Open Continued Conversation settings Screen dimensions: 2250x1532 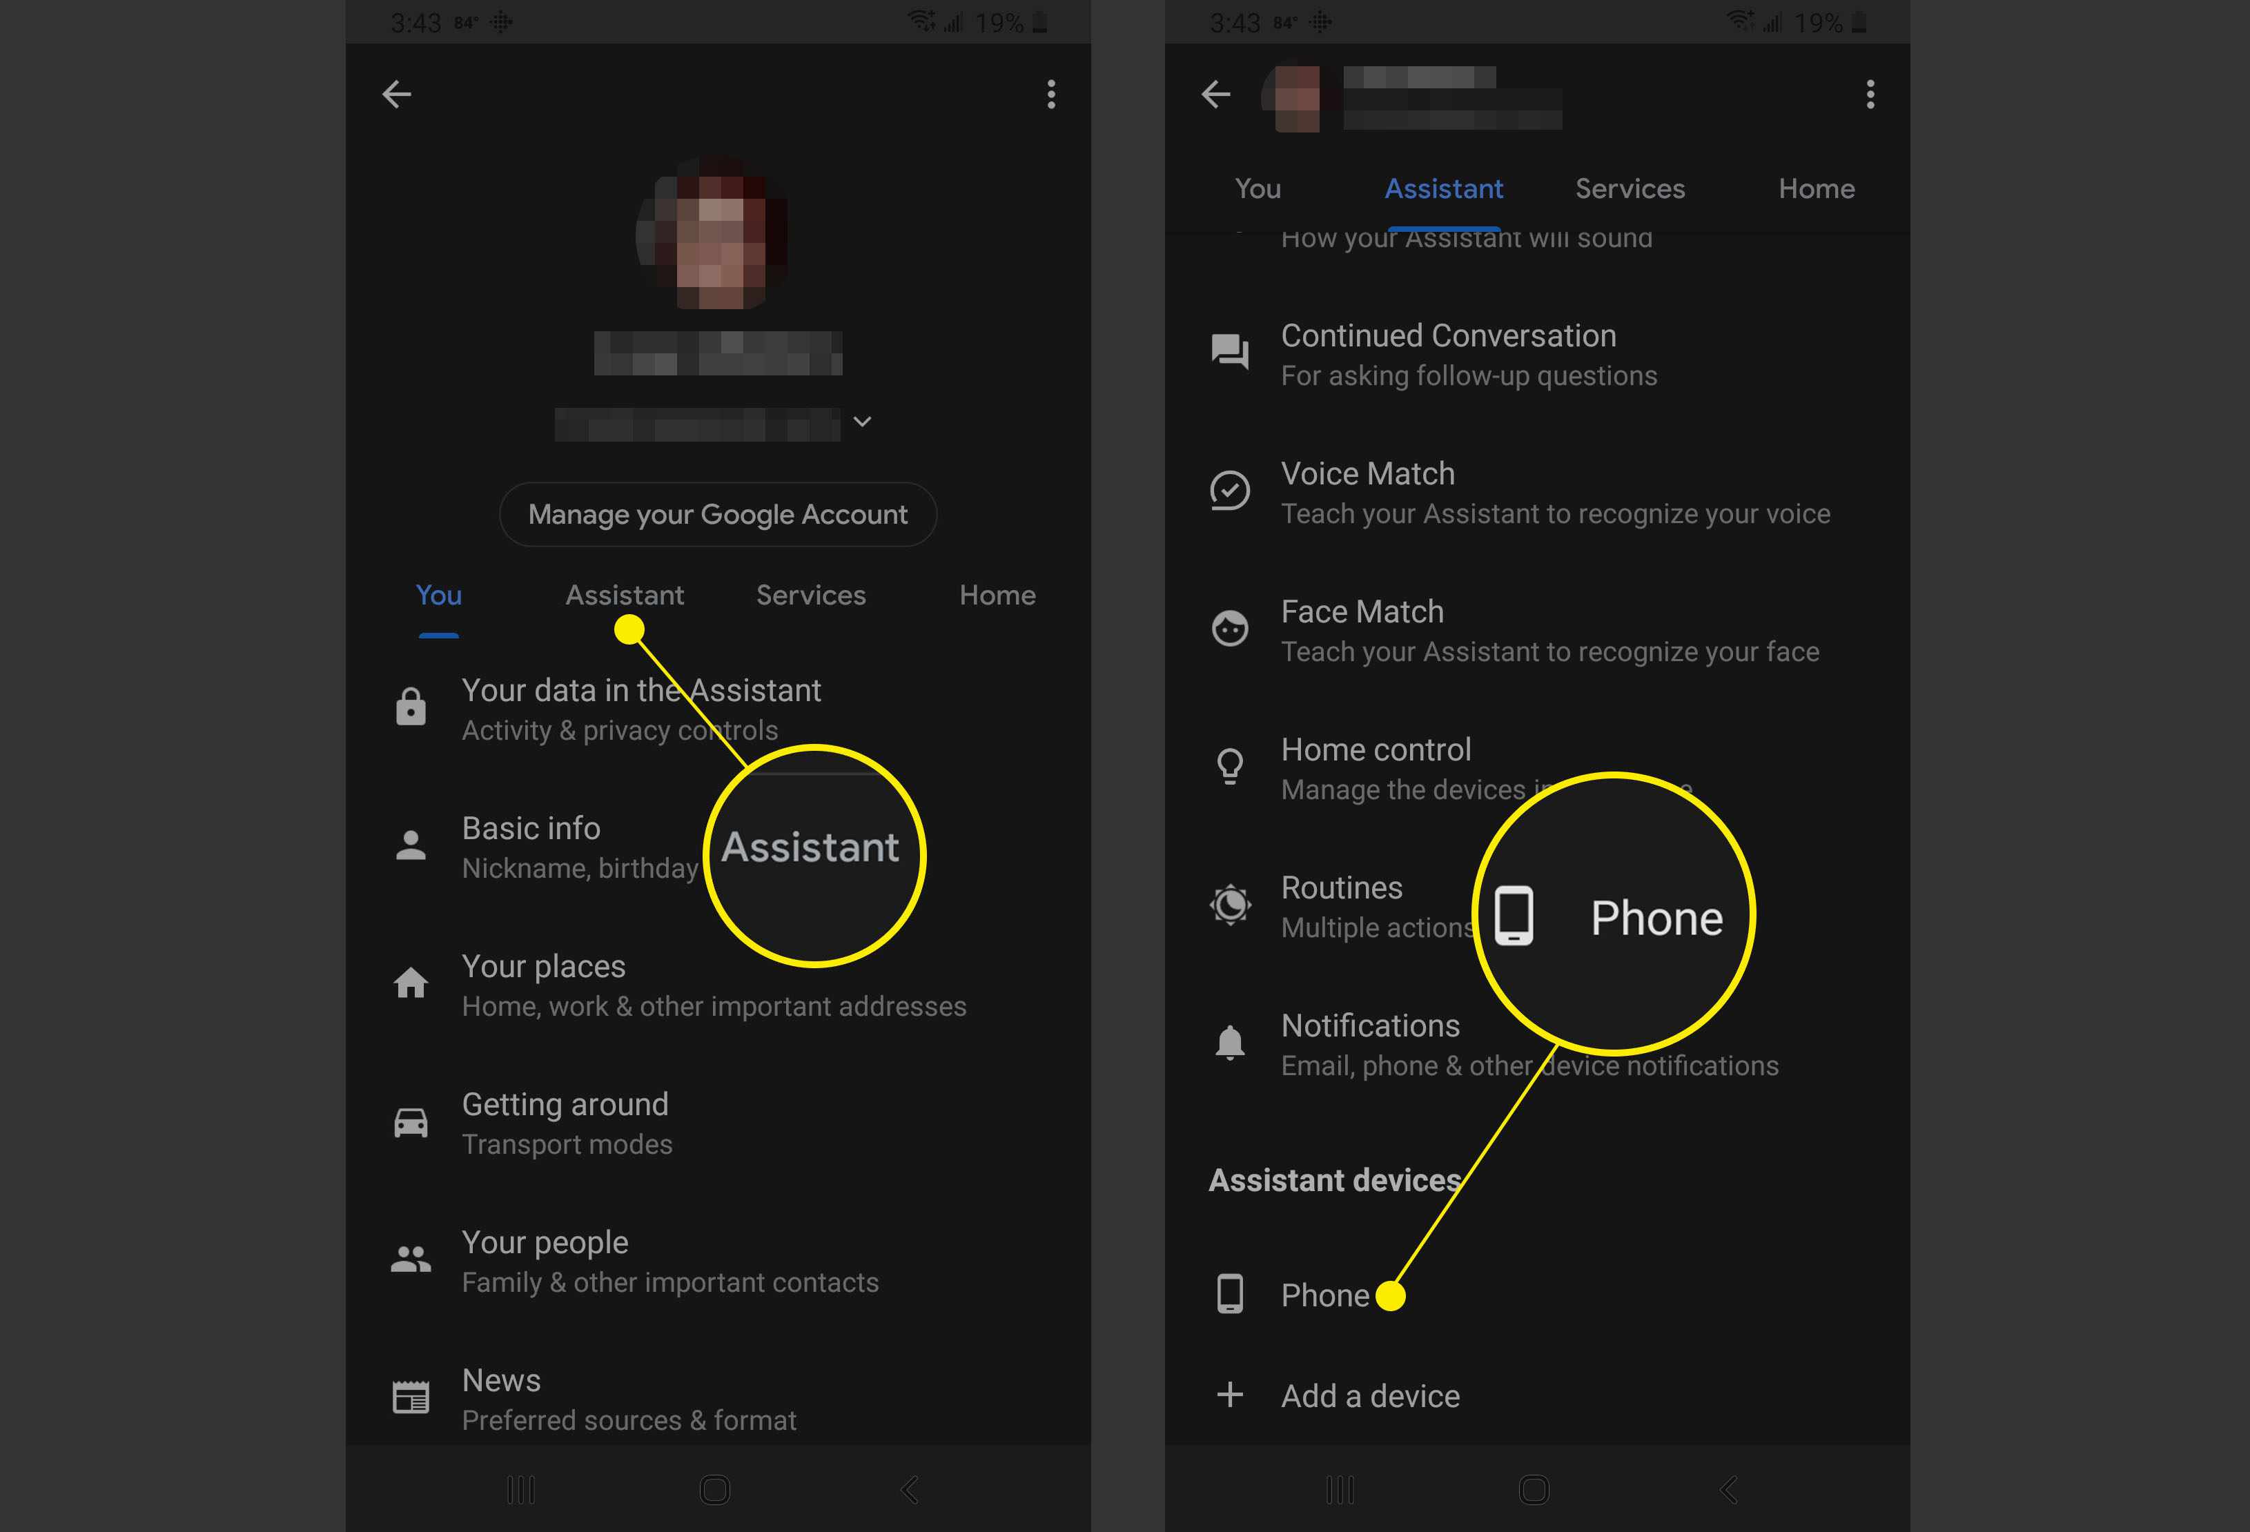pyautogui.click(x=1536, y=354)
